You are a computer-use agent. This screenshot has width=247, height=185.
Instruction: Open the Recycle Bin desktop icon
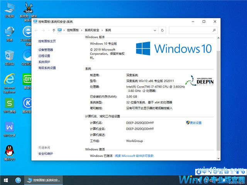point(10,58)
